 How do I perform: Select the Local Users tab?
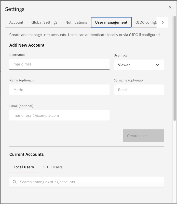[x=24, y=167]
